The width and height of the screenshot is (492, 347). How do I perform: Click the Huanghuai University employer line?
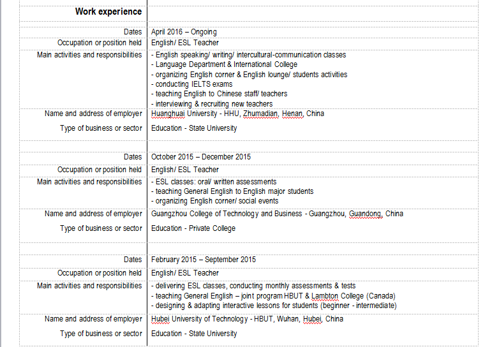pyautogui.click(x=237, y=114)
